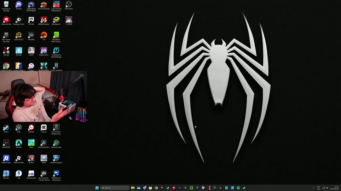Image resolution: width=341 pixels, height=191 pixels.
Task: Select the inZOI desktop shortcut
Action: click(x=31, y=51)
